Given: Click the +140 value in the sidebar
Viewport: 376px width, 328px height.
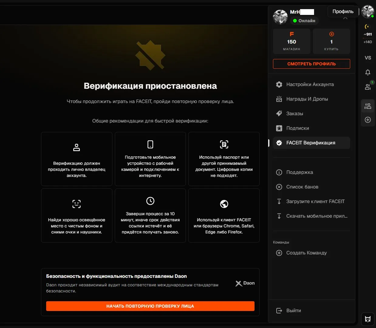Looking at the screenshot, I should 368,42.
